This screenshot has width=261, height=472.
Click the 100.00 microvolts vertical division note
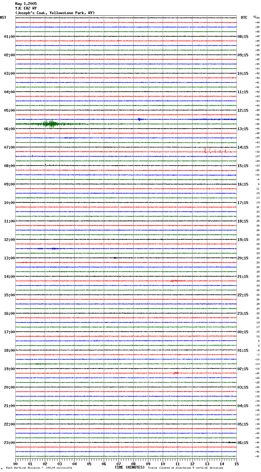(x=39, y=468)
